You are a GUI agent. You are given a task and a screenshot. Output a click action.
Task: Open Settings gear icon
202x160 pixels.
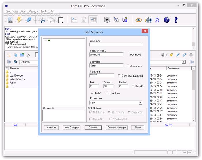107,20
